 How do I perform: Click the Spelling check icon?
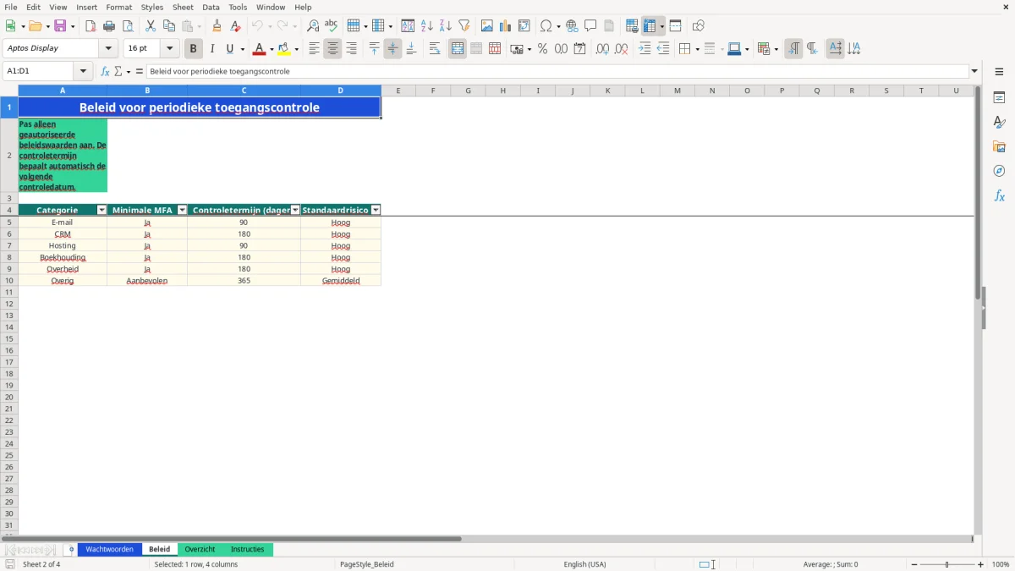[x=332, y=26]
